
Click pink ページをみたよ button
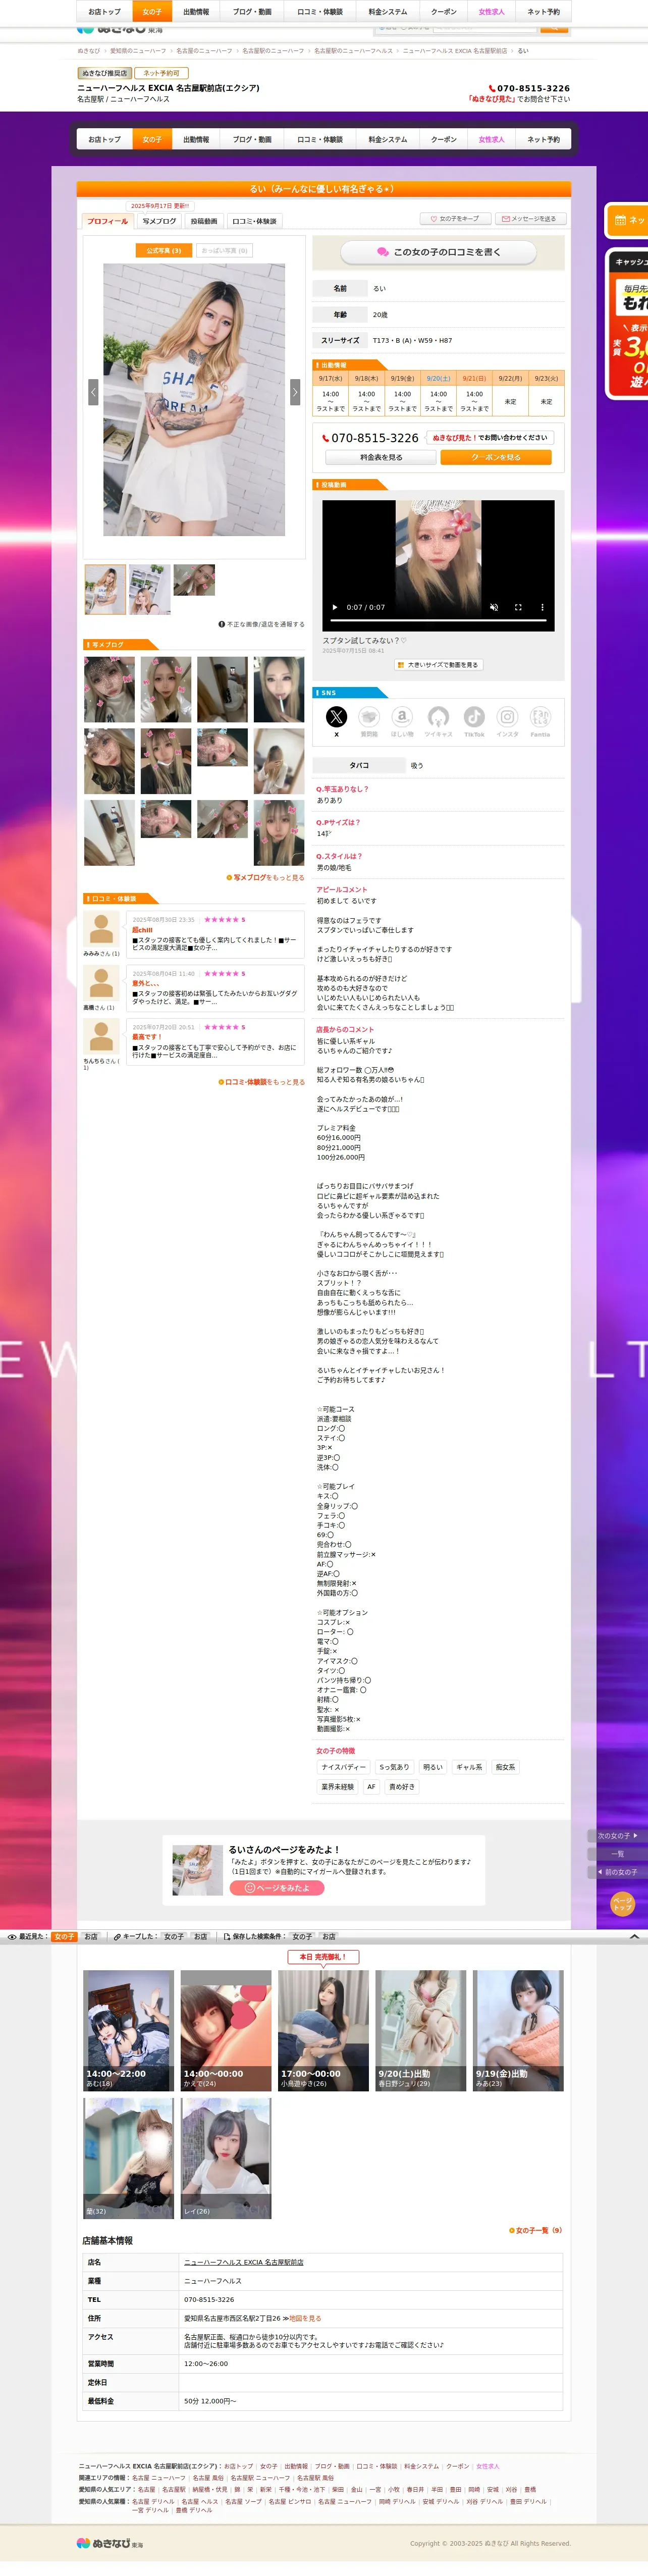(x=277, y=1888)
